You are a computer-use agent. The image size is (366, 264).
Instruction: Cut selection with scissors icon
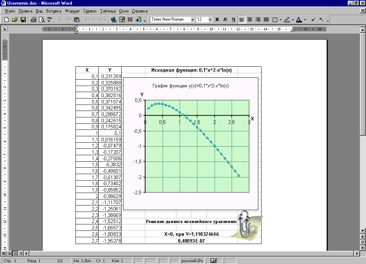(x=60, y=20)
